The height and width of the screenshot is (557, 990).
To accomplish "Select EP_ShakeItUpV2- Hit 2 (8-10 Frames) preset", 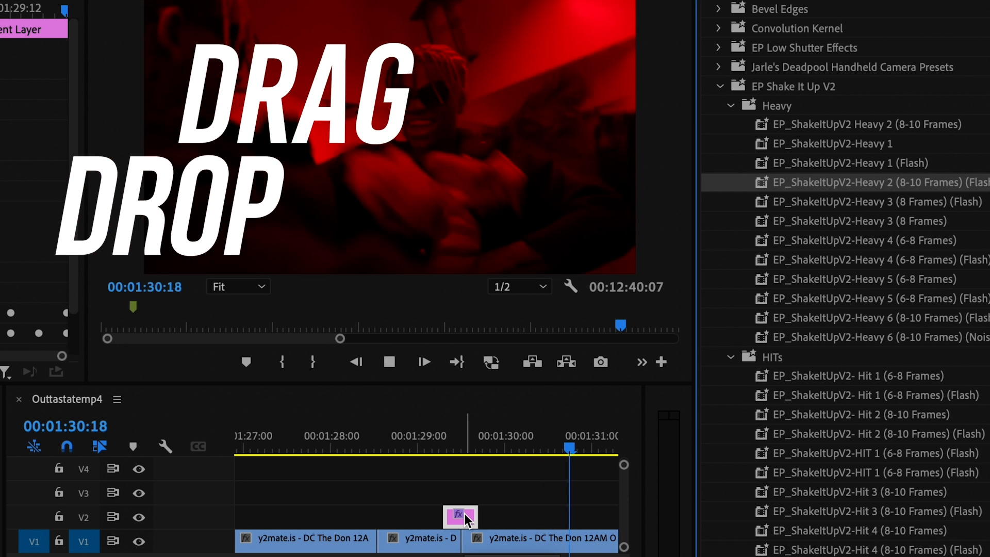I will pos(861,415).
